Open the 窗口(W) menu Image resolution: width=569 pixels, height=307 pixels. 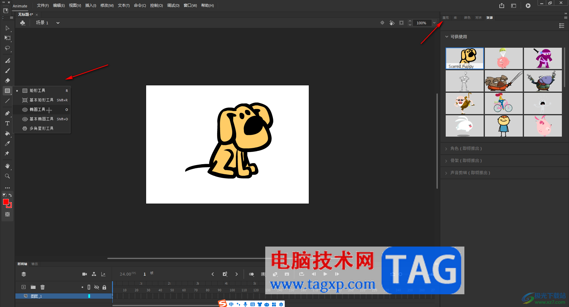[190, 6]
